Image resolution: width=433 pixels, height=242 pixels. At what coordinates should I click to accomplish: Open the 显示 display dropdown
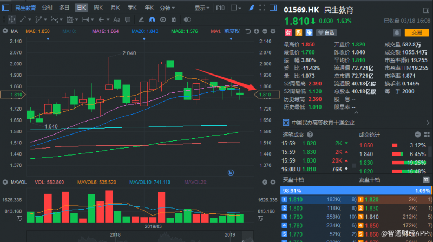point(202,8)
